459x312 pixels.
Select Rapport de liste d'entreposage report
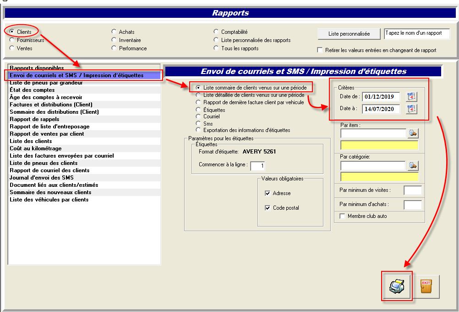[x=84, y=127]
